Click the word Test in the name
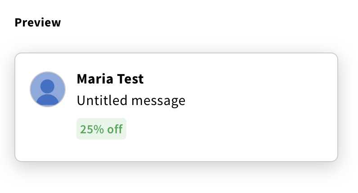Viewport: 358px width, 193px height. 130,79
